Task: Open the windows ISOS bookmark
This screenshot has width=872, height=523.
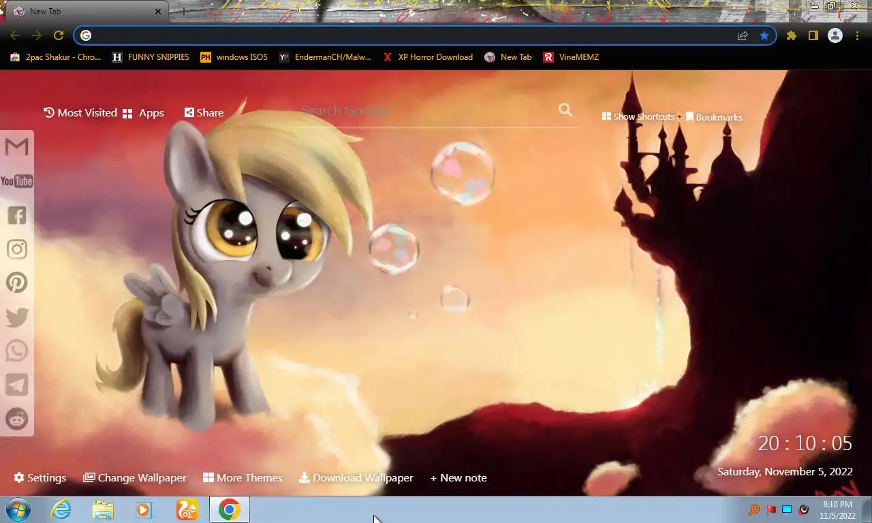Action: [x=234, y=57]
